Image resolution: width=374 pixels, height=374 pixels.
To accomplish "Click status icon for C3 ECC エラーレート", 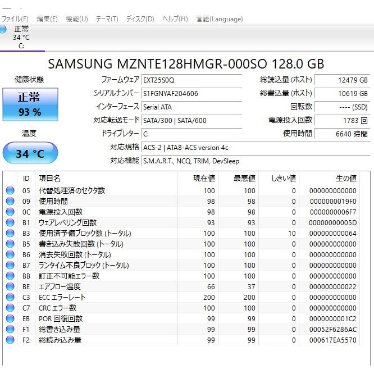I will coord(10,297).
